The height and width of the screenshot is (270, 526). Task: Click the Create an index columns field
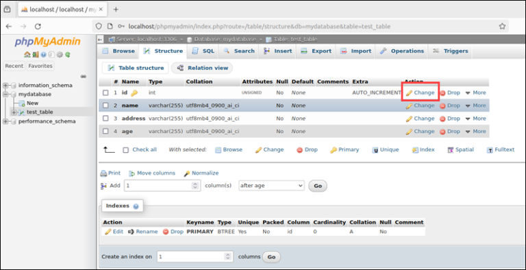[195, 257]
